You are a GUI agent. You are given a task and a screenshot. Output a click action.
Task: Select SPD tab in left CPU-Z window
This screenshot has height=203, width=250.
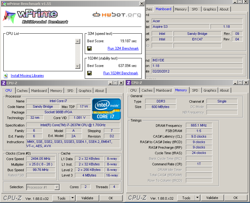tap(70, 91)
